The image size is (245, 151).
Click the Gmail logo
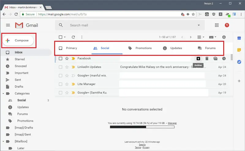[27, 25]
